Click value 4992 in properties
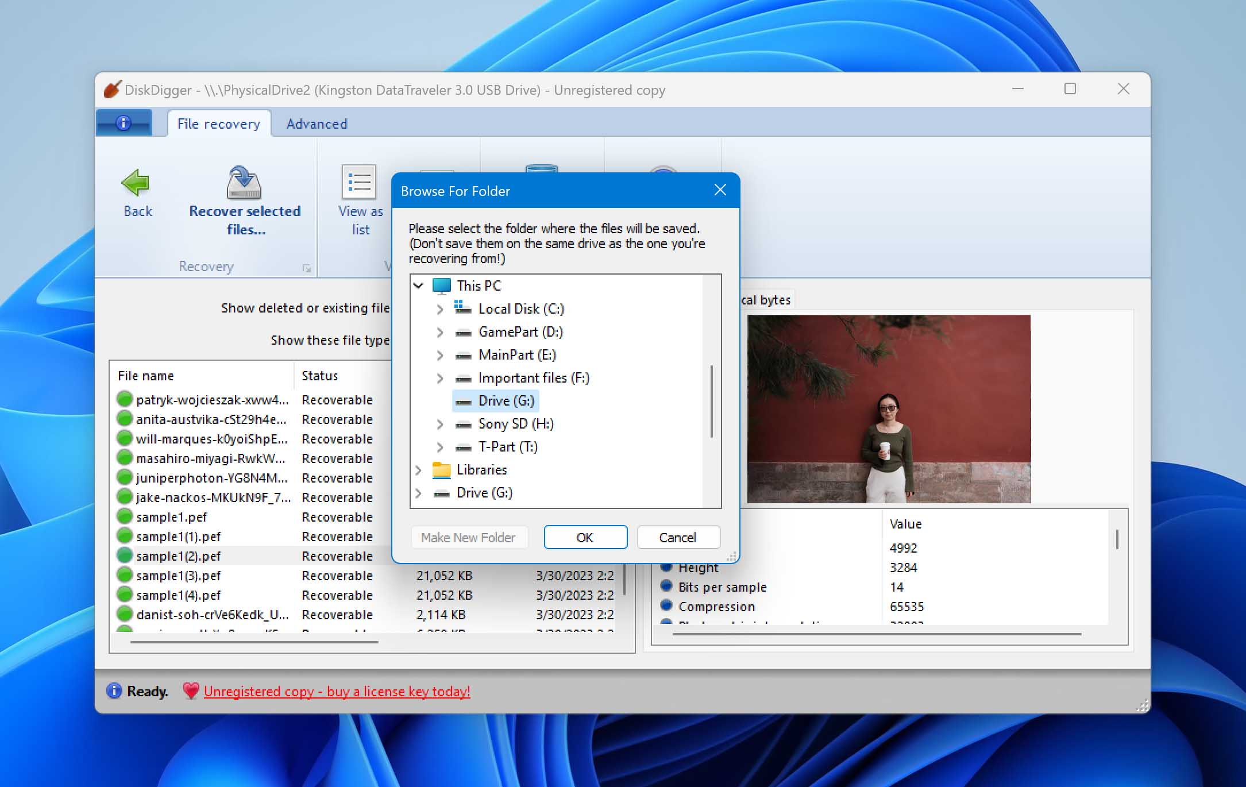 click(904, 548)
